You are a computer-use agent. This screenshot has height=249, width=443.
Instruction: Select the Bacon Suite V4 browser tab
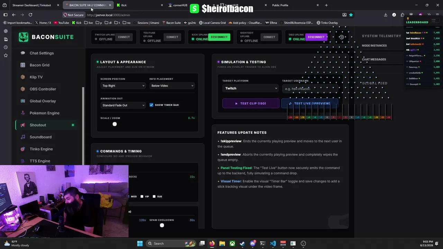(x=88, y=5)
